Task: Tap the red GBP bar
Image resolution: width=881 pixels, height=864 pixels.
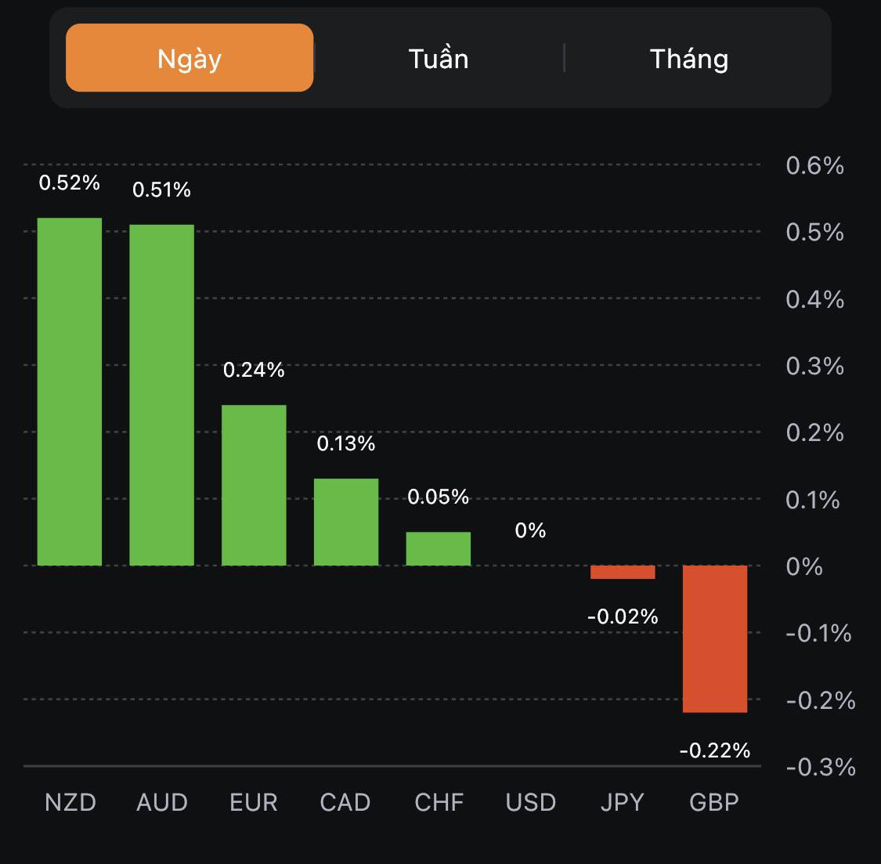Action: (715, 638)
